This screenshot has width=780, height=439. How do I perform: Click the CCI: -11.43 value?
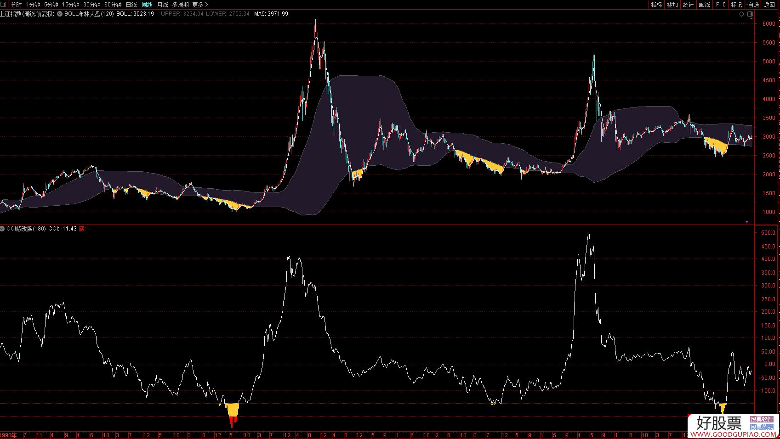point(63,228)
